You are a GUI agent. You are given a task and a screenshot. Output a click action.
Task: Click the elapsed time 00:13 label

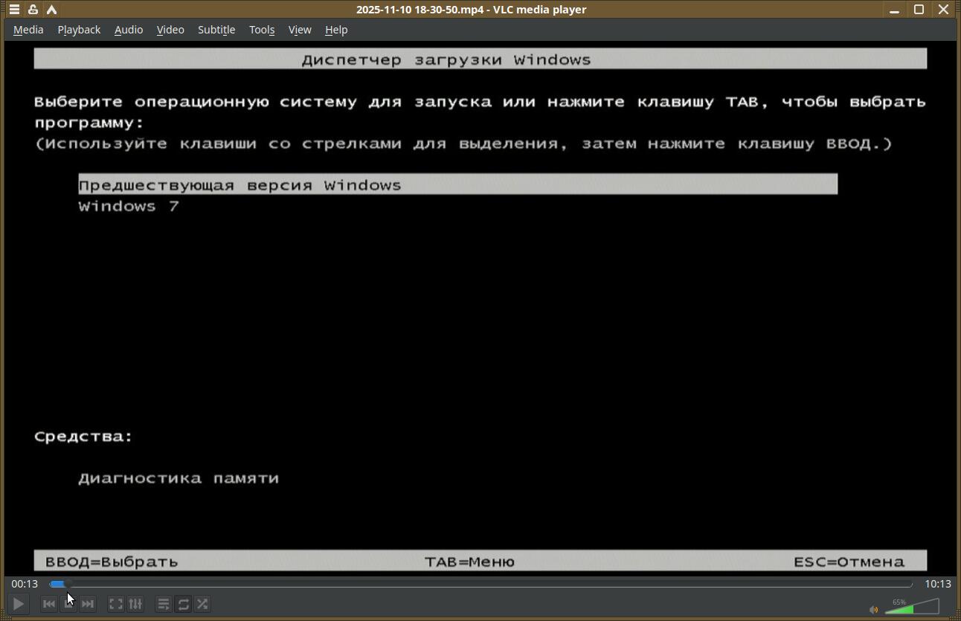click(25, 584)
